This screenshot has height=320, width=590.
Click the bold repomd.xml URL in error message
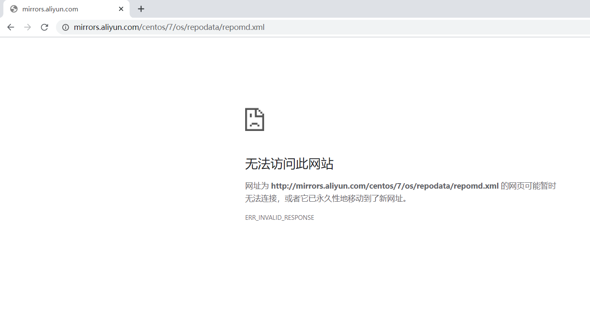pos(384,186)
